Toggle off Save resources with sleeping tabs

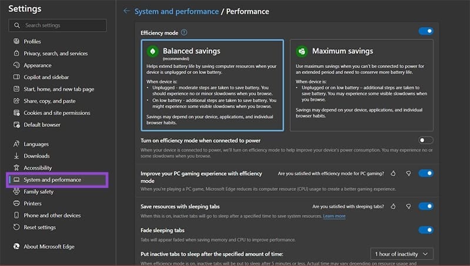point(425,207)
